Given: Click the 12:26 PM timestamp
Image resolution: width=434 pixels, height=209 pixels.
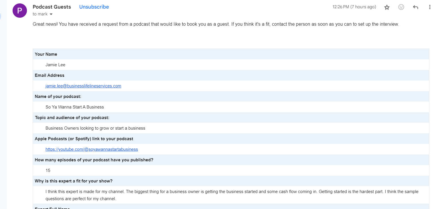Looking at the screenshot, I should (x=354, y=7).
